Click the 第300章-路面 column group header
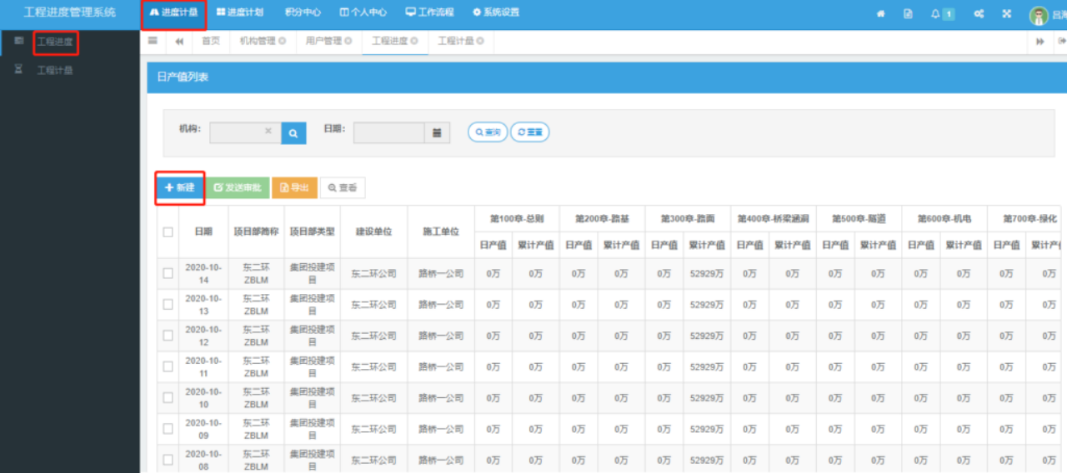Viewport: 1067px width, 473px height. tap(688, 218)
